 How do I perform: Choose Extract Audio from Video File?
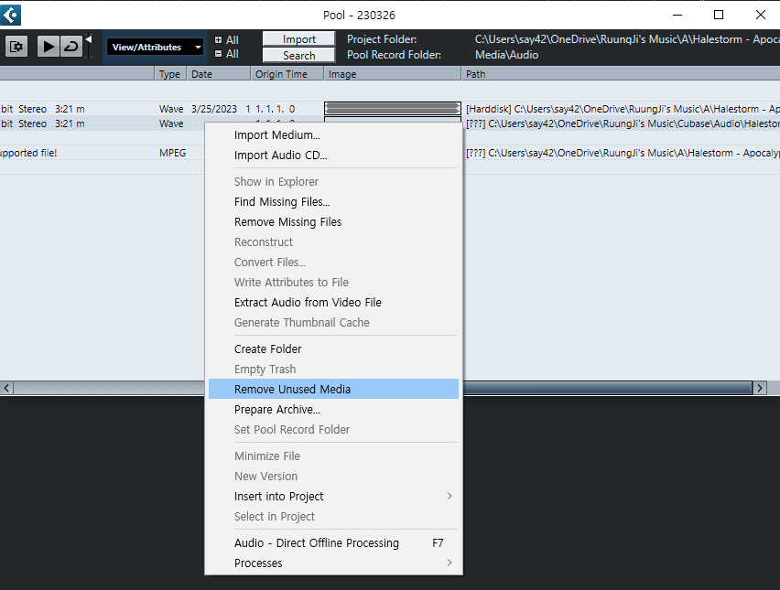pos(308,302)
